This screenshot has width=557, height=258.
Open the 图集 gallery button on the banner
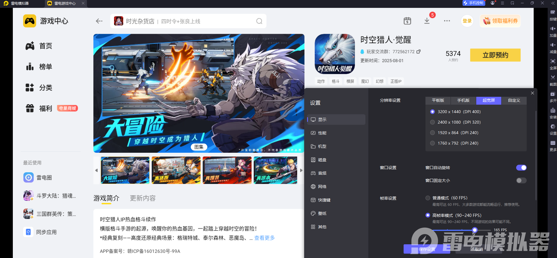pyautogui.click(x=199, y=147)
